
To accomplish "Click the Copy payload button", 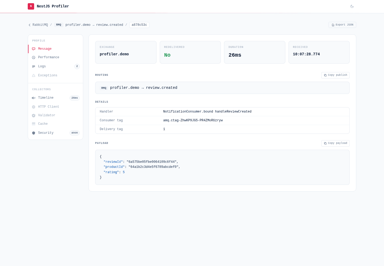I will click(335, 143).
